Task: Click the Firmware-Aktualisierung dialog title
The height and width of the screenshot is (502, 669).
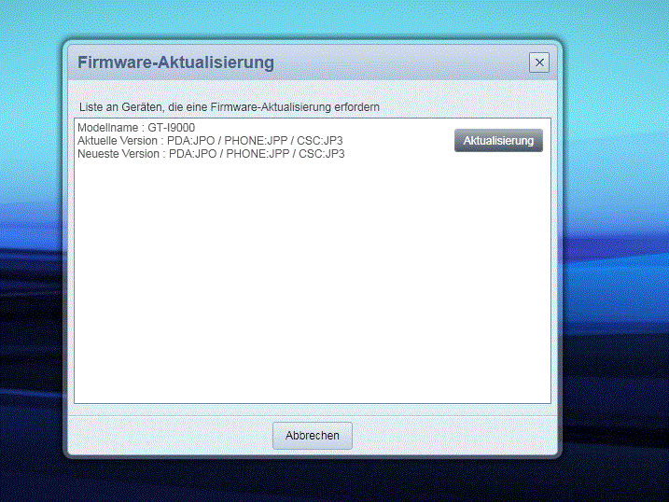Action: coord(175,63)
